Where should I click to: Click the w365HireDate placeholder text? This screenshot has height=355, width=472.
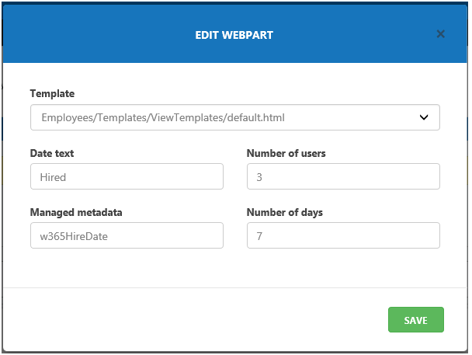pyautogui.click(x=74, y=236)
